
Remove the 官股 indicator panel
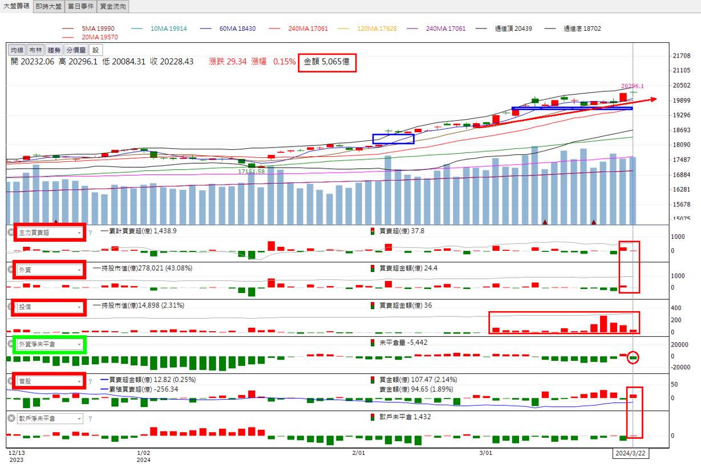tap(10, 381)
